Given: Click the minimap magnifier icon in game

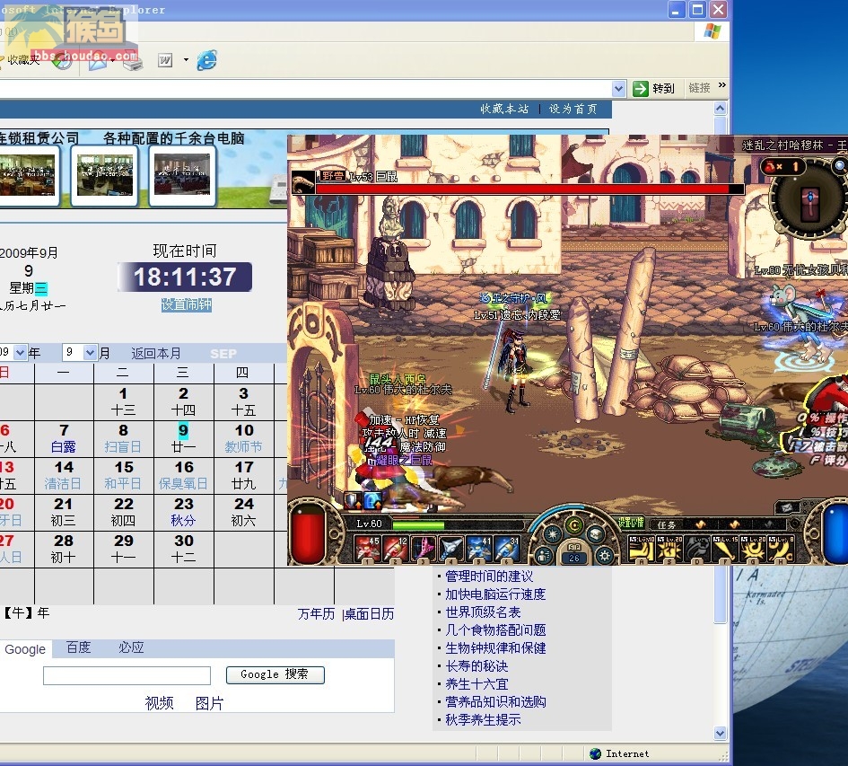Looking at the screenshot, I should coord(840,165).
